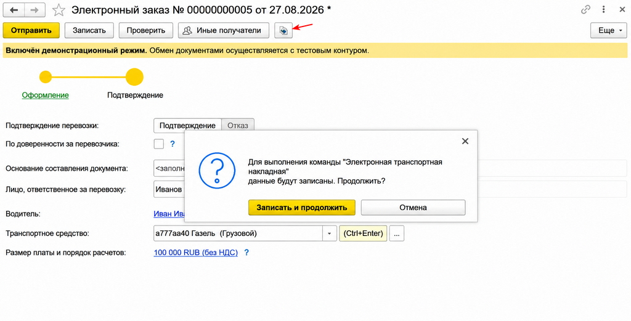631x321 pixels.
Task: Choose Отказ for transport confirmation
Action: coord(238,126)
